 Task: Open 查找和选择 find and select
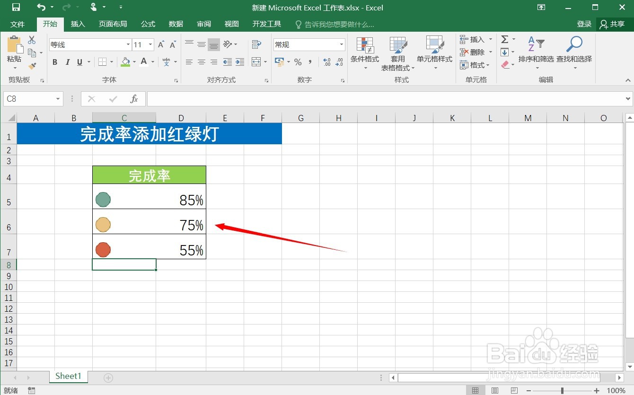[x=574, y=53]
